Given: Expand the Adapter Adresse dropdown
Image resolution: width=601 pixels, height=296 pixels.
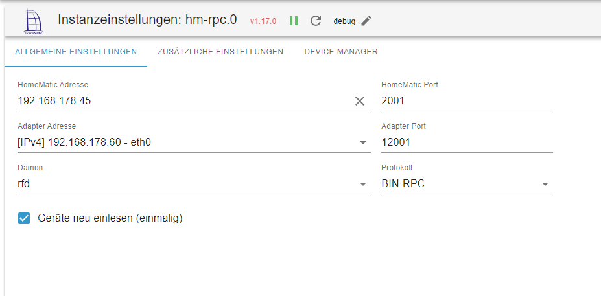Looking at the screenshot, I should (x=362, y=142).
